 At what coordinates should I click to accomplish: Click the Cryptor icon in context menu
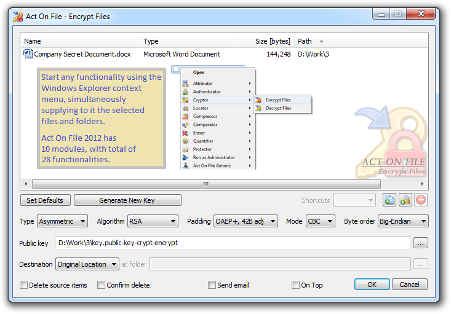pyautogui.click(x=186, y=100)
